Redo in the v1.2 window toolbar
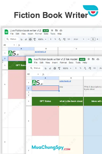The width and height of the screenshot is (102, 154). [x=26, y=39]
